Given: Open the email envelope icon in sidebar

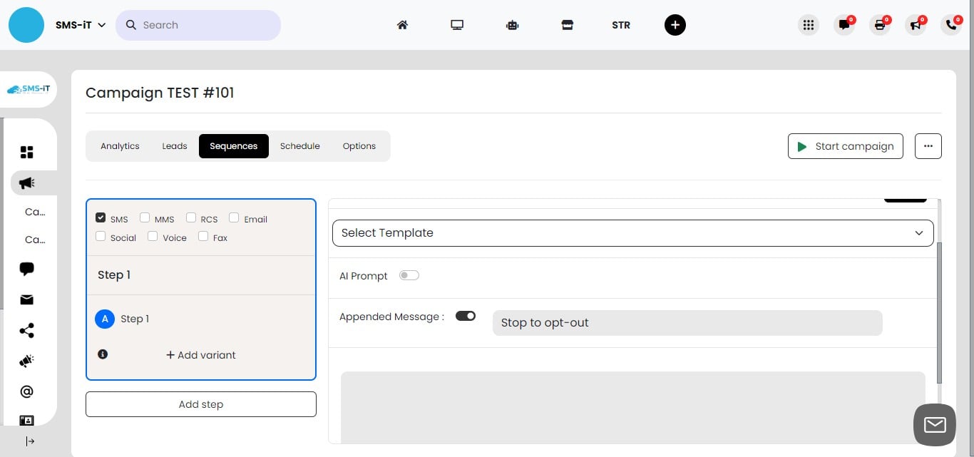Looking at the screenshot, I should 26,299.
